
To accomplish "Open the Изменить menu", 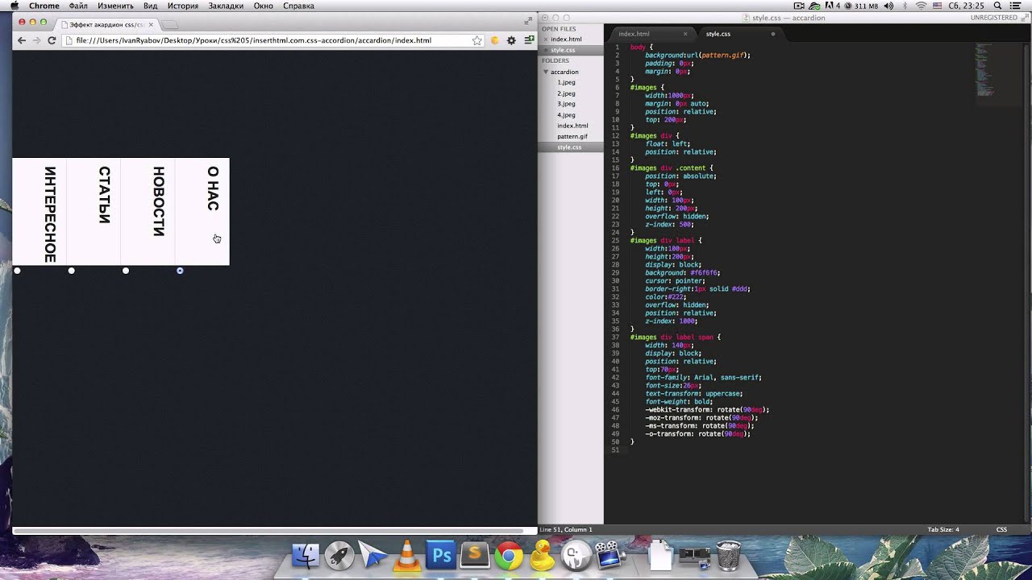I will 115,6.
